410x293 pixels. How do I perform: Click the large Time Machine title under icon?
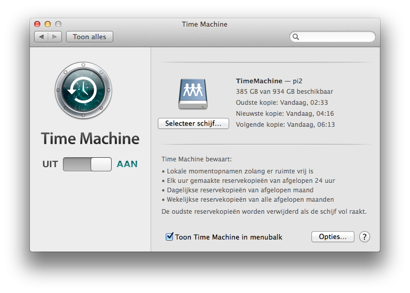[90, 138]
